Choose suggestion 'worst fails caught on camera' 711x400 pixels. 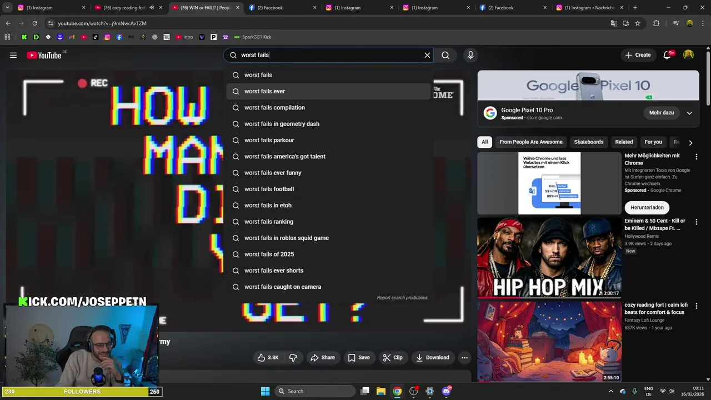click(329, 287)
